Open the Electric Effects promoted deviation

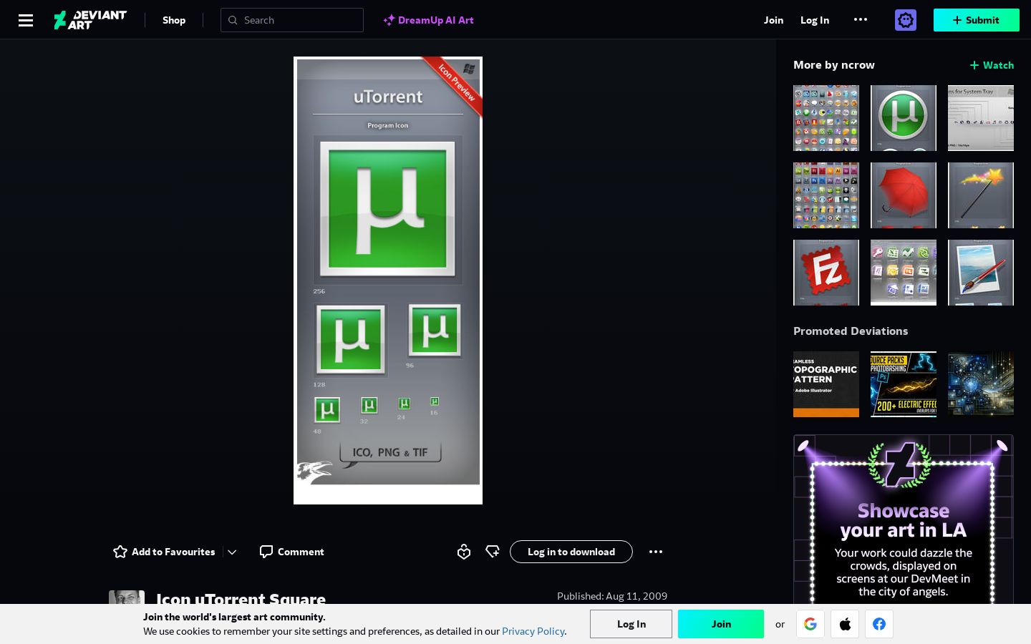tap(904, 384)
